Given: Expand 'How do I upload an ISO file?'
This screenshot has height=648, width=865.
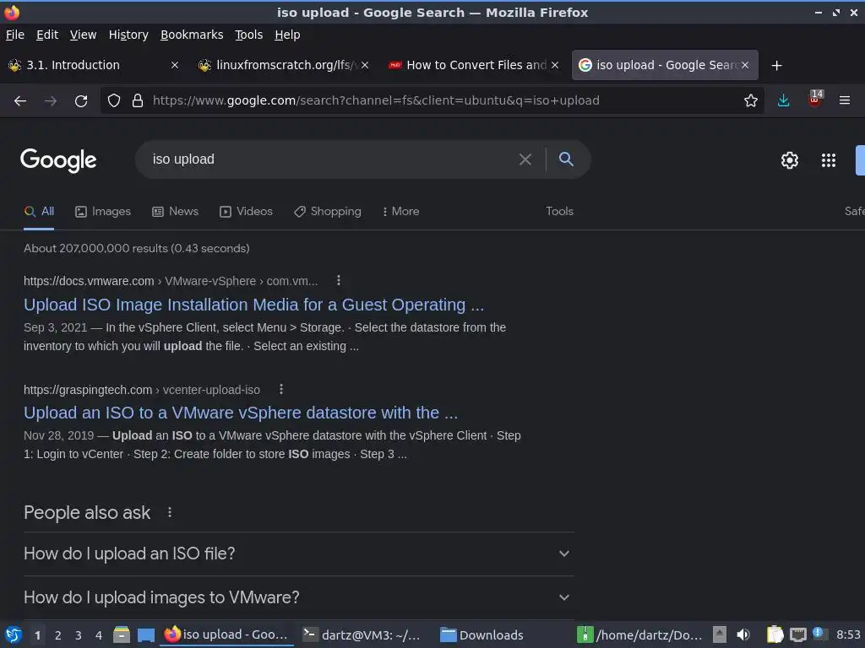Looking at the screenshot, I should (298, 553).
